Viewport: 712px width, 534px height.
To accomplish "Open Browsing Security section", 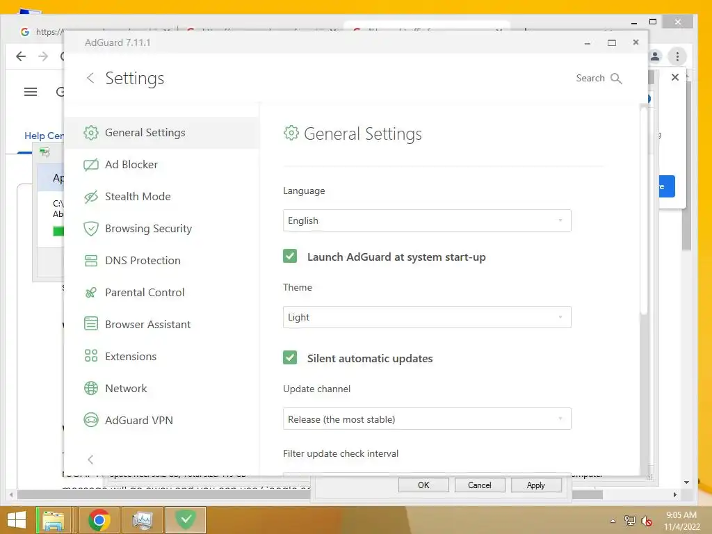I will (161, 228).
